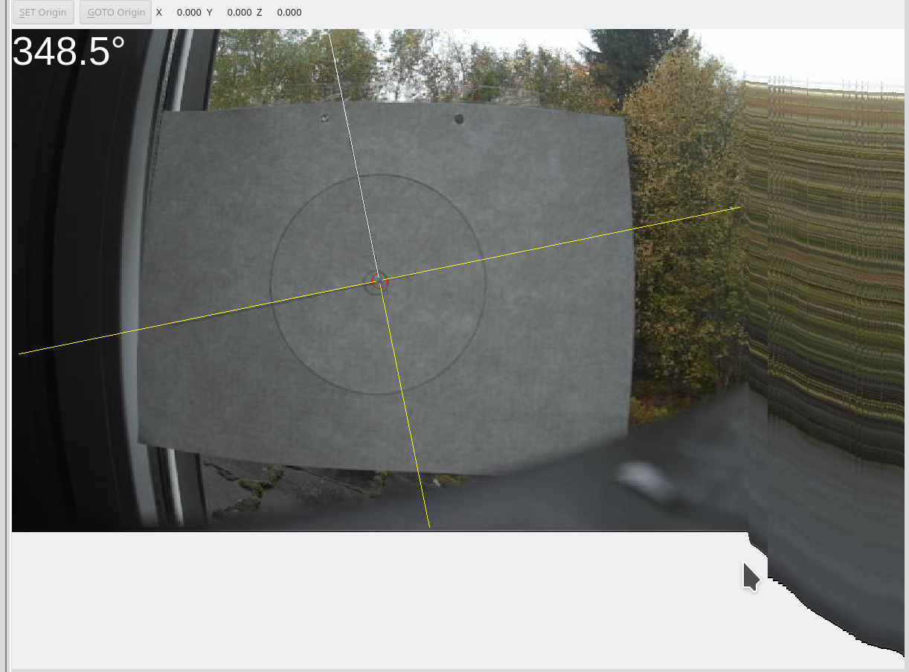Image resolution: width=909 pixels, height=672 pixels.
Task: Click the red crosshair center marker
Action: [x=379, y=281]
